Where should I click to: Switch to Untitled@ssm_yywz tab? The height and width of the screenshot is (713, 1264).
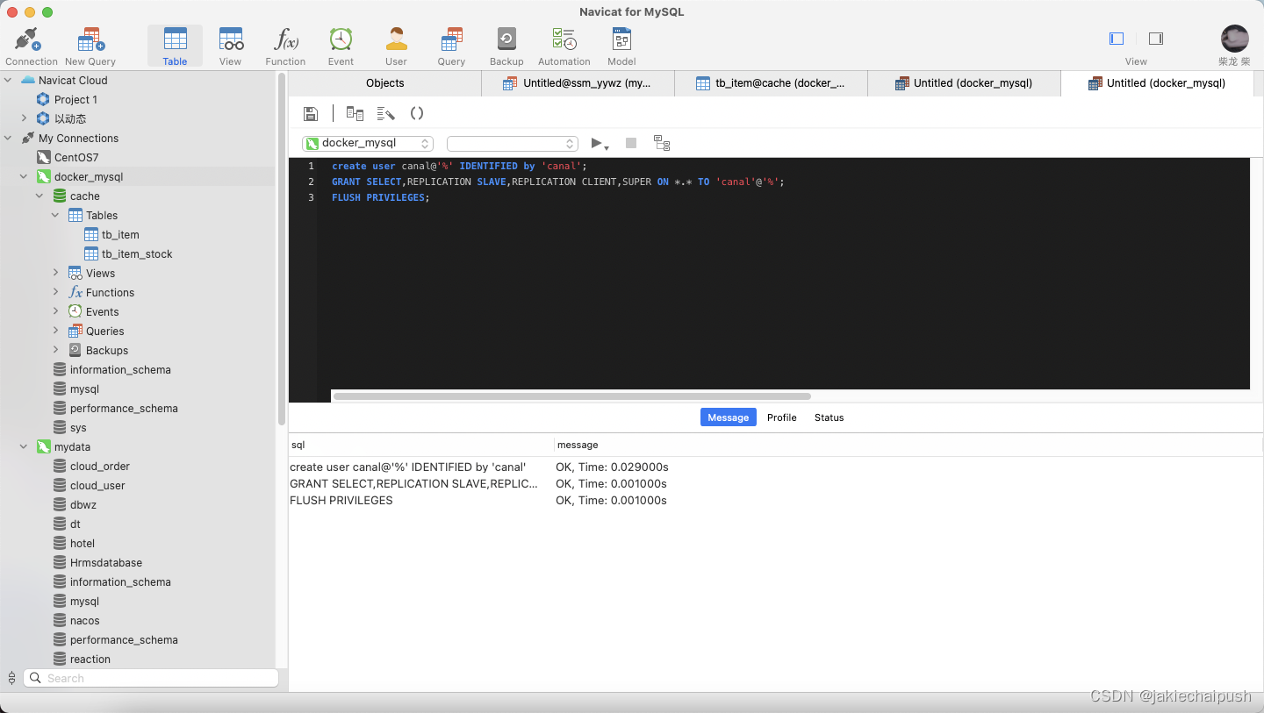[578, 83]
